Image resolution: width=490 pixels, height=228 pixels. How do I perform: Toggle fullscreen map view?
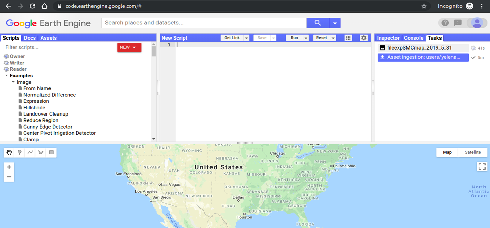click(482, 166)
